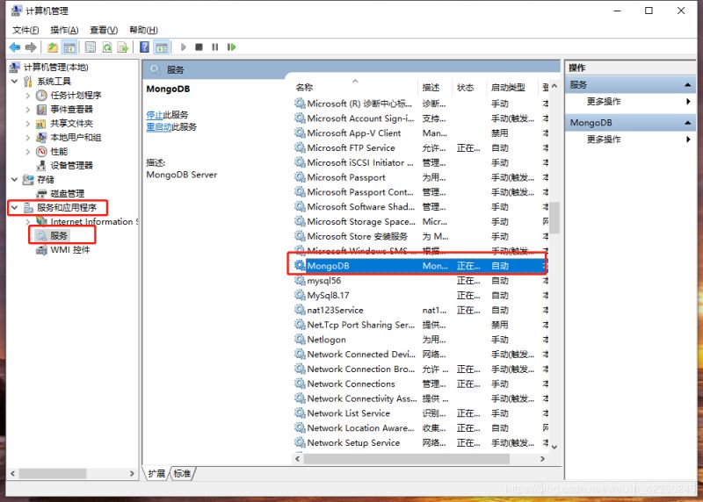Open the 查看(V) menu
The image size is (703, 502).
click(x=104, y=30)
